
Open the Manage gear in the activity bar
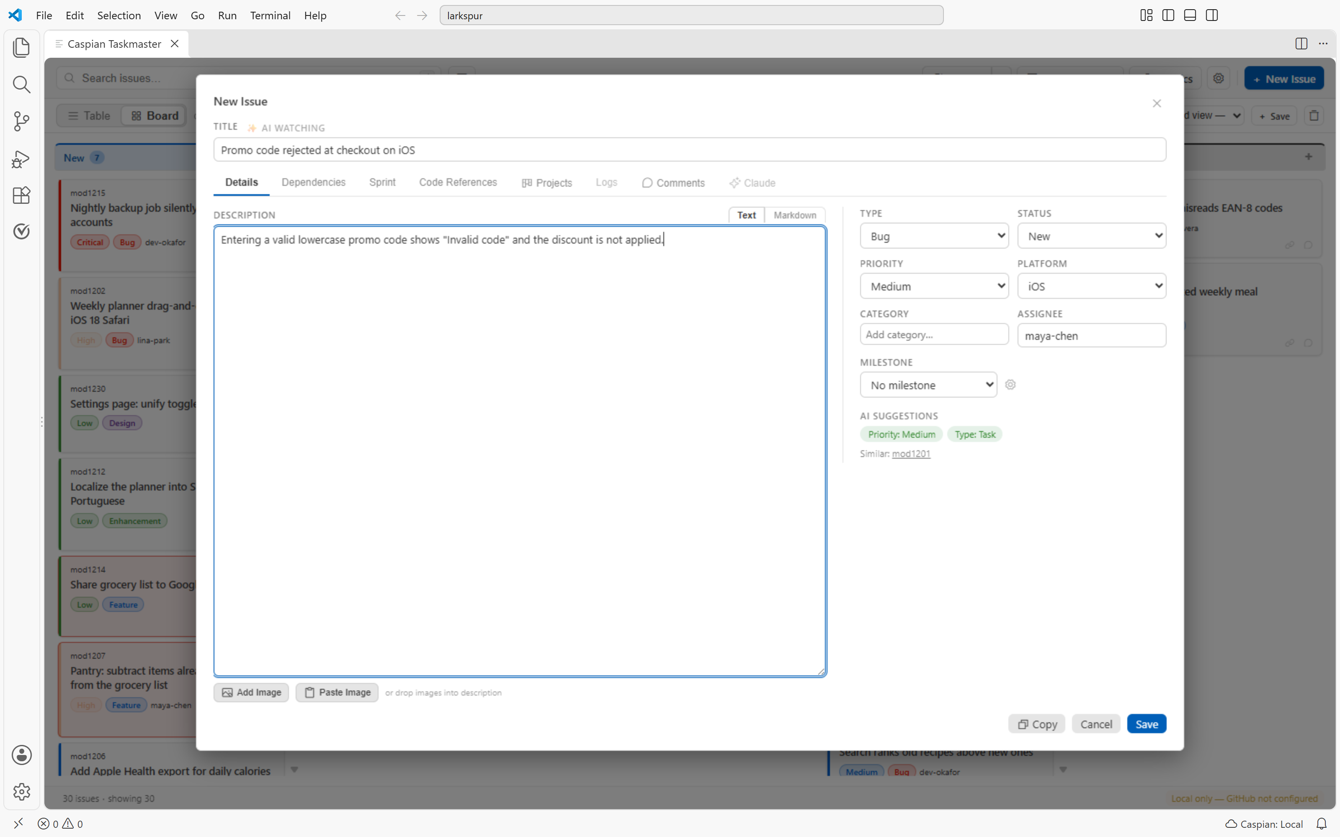click(x=21, y=792)
